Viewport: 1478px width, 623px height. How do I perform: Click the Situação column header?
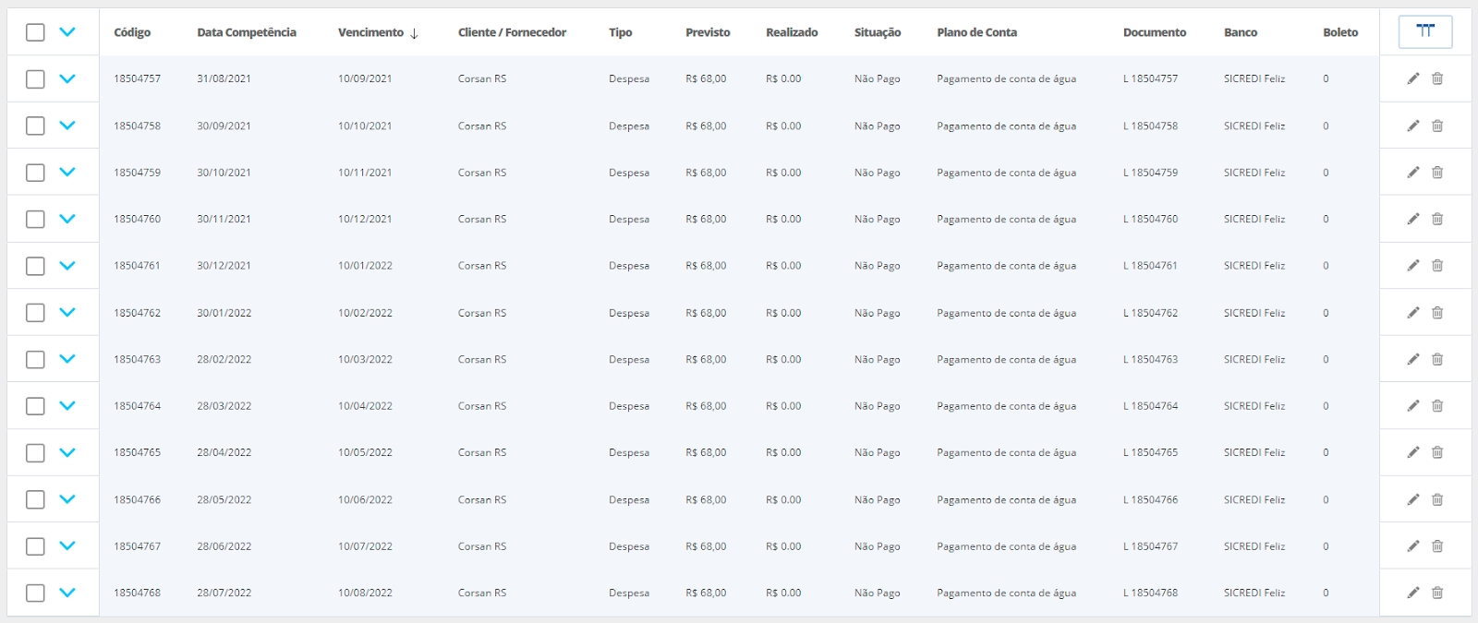coord(877,32)
